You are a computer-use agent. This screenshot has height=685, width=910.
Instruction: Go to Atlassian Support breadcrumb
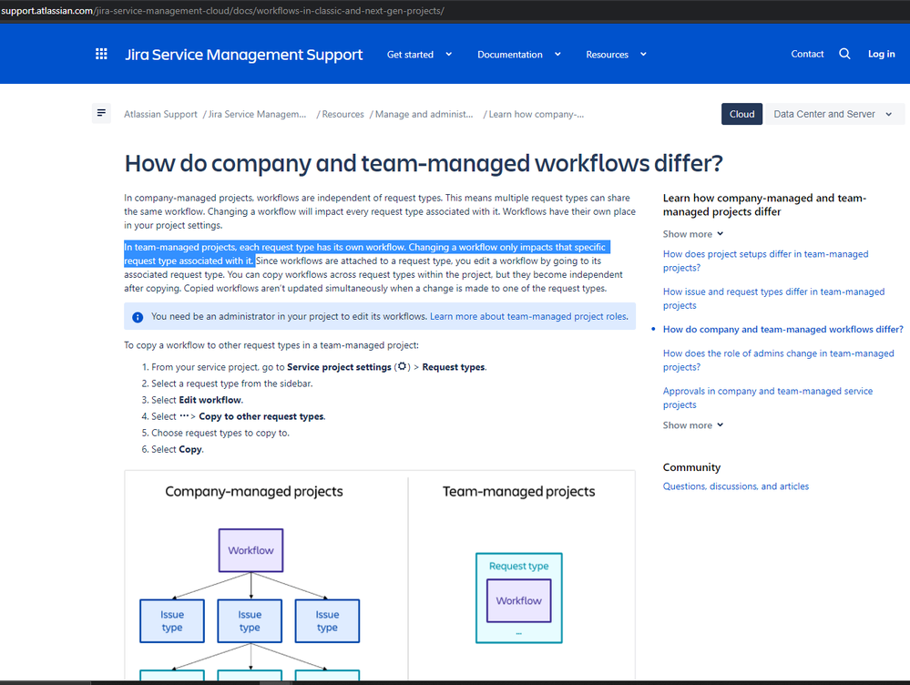(x=160, y=115)
